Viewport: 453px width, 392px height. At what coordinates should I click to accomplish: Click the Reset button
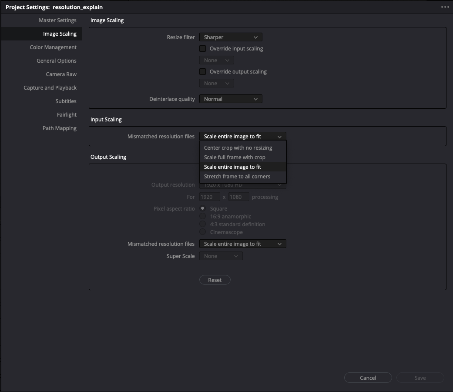coord(215,280)
